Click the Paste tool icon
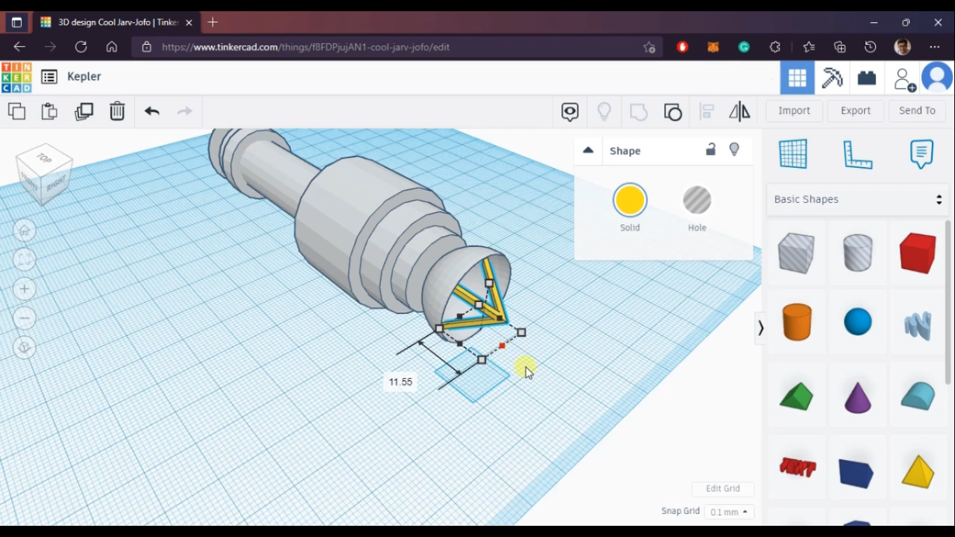This screenshot has width=955, height=537. (49, 111)
